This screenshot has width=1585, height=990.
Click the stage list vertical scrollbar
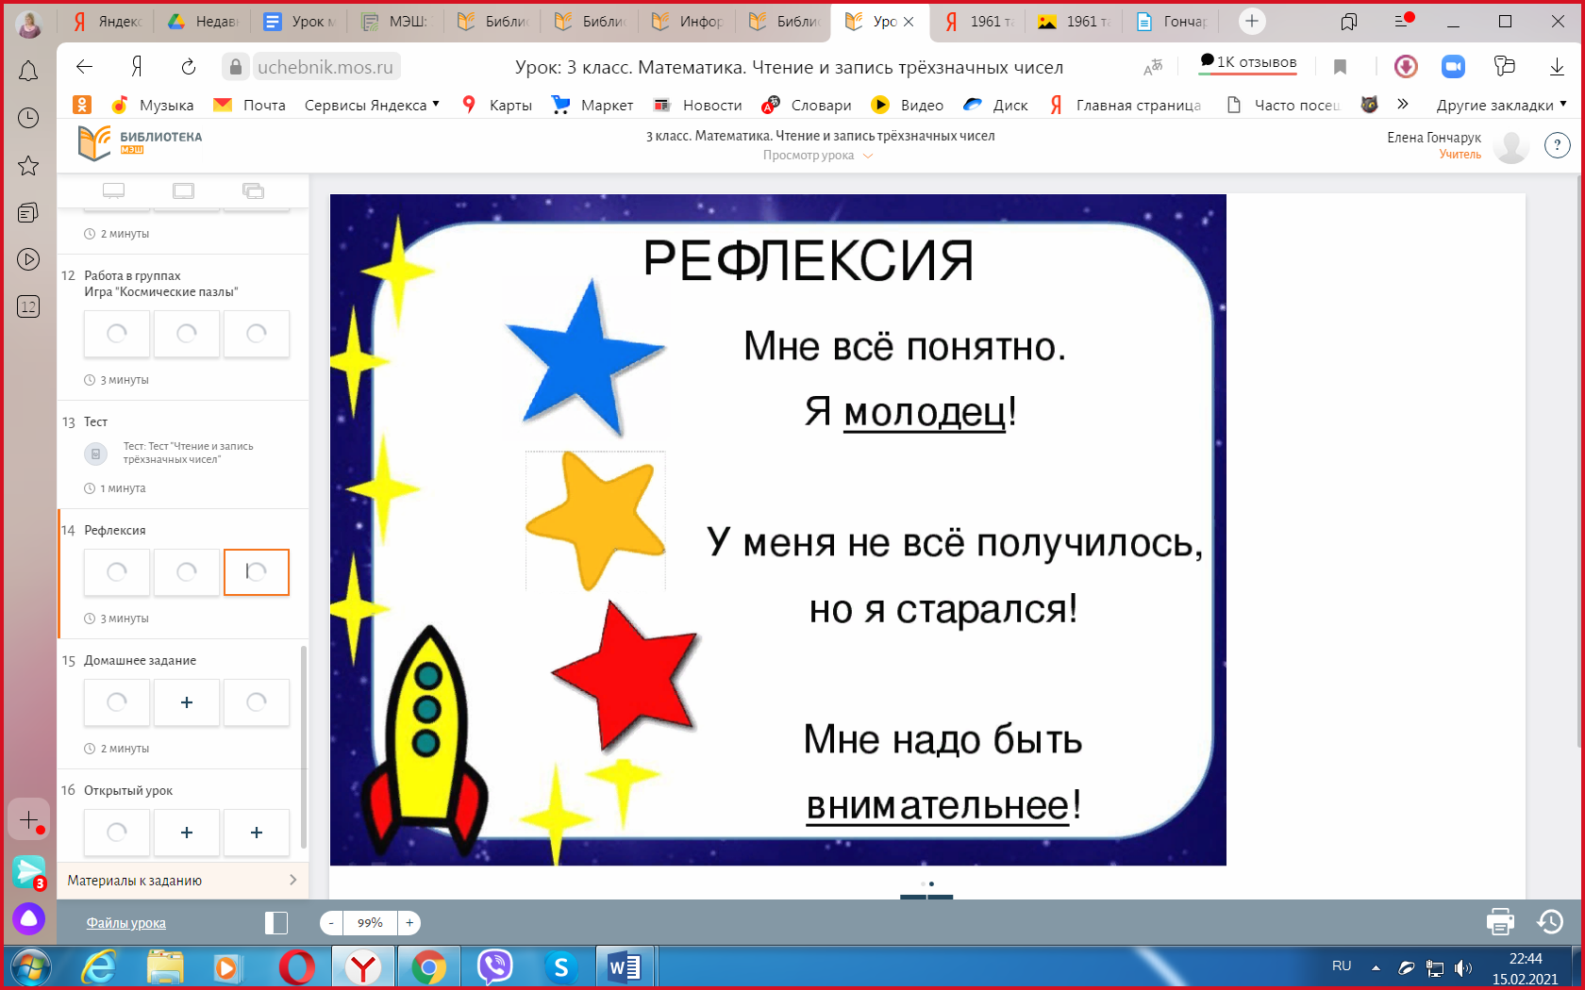[303, 746]
